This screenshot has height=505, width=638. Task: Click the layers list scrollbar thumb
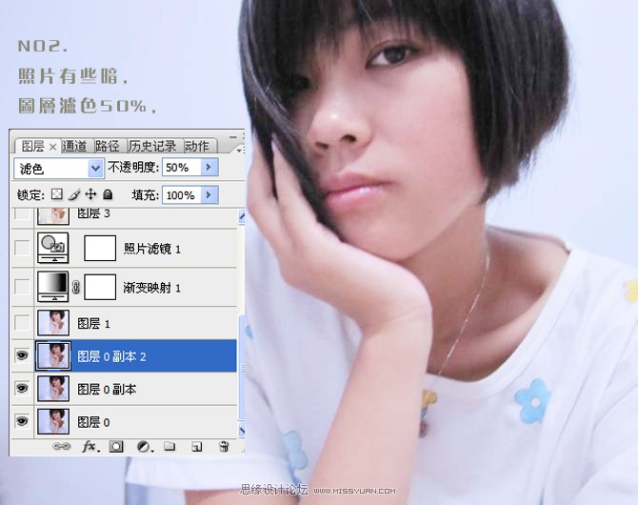coord(242,368)
